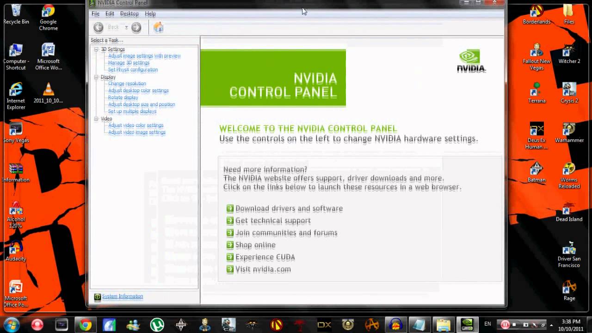Open Manage 3D settings
The image size is (592, 333).
129,63
